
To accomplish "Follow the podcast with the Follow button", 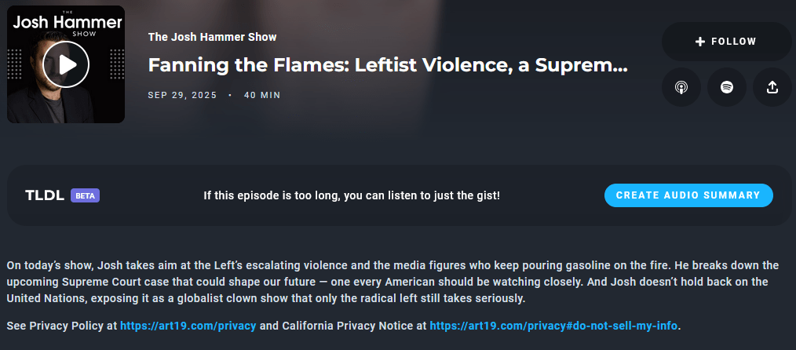I will pyautogui.click(x=726, y=42).
